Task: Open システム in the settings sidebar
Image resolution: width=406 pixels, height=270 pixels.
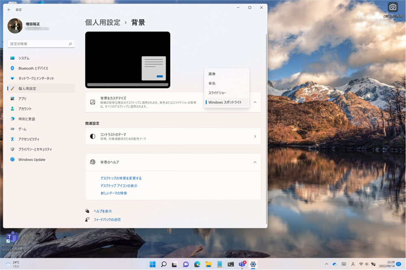Action: (24, 58)
